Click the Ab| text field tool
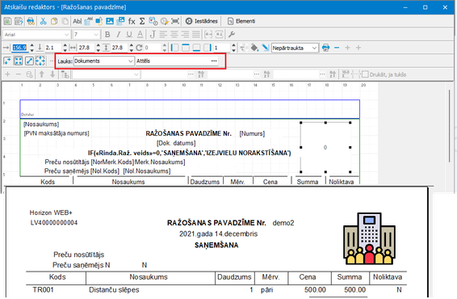The width and height of the screenshot is (457, 299). (77, 21)
